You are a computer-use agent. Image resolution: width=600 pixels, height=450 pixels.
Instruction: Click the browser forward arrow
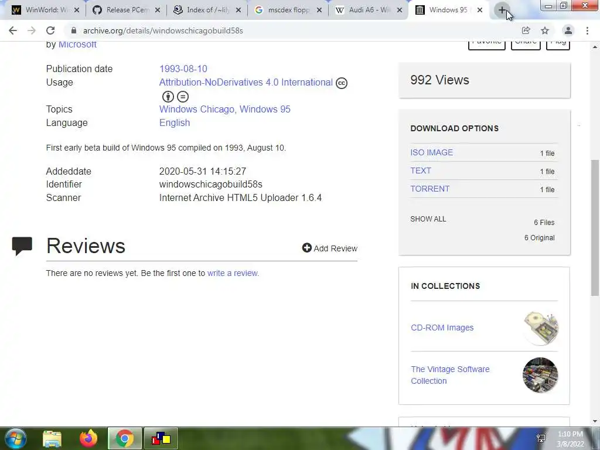[x=32, y=30]
